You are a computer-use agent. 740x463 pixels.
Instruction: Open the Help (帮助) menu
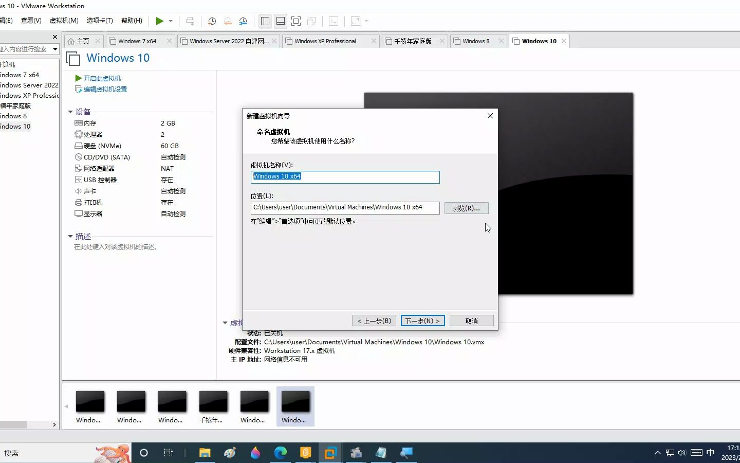pyautogui.click(x=132, y=21)
